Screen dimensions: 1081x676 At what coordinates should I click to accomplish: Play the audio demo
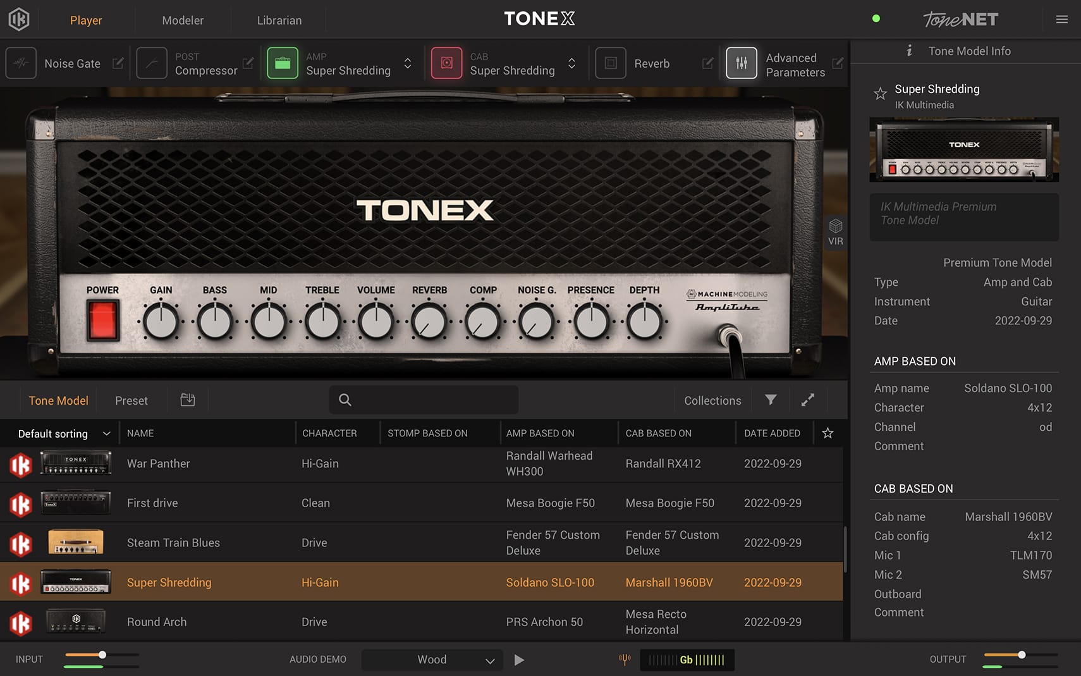tap(519, 660)
